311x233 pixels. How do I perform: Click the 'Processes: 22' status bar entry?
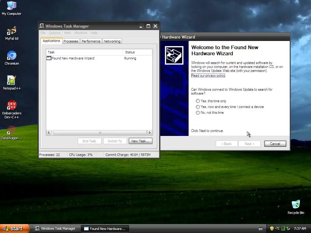click(53, 155)
